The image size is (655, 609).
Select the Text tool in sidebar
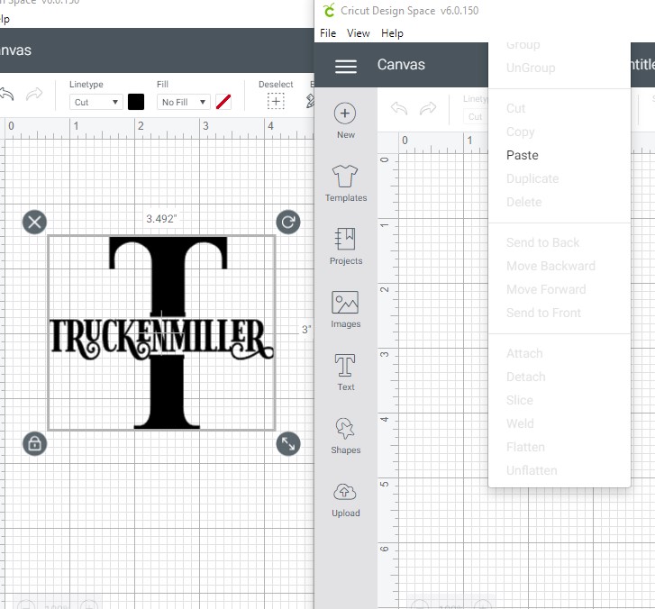(x=345, y=372)
